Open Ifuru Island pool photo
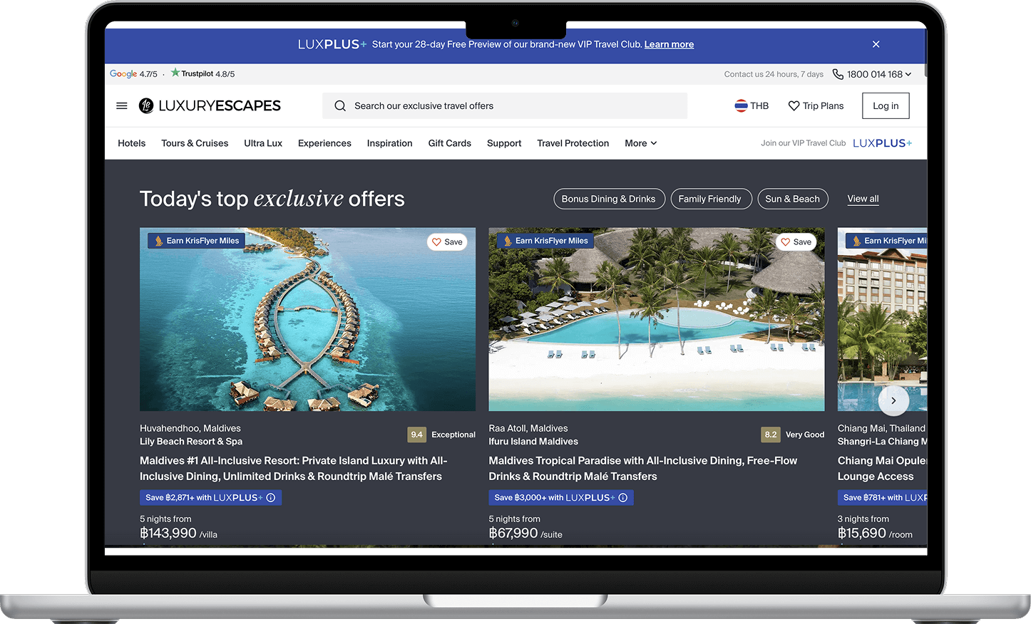The width and height of the screenshot is (1031, 624). pyautogui.click(x=657, y=319)
